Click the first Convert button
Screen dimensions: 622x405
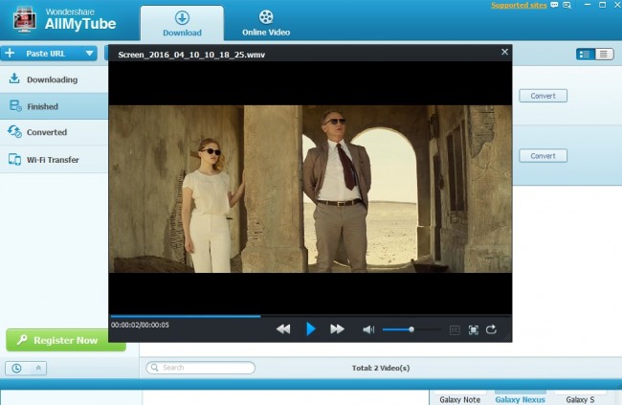[544, 96]
